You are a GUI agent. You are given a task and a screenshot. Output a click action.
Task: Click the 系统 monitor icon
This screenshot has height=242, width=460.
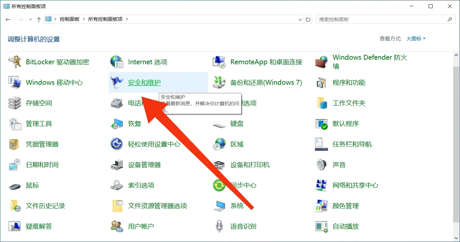(x=219, y=206)
